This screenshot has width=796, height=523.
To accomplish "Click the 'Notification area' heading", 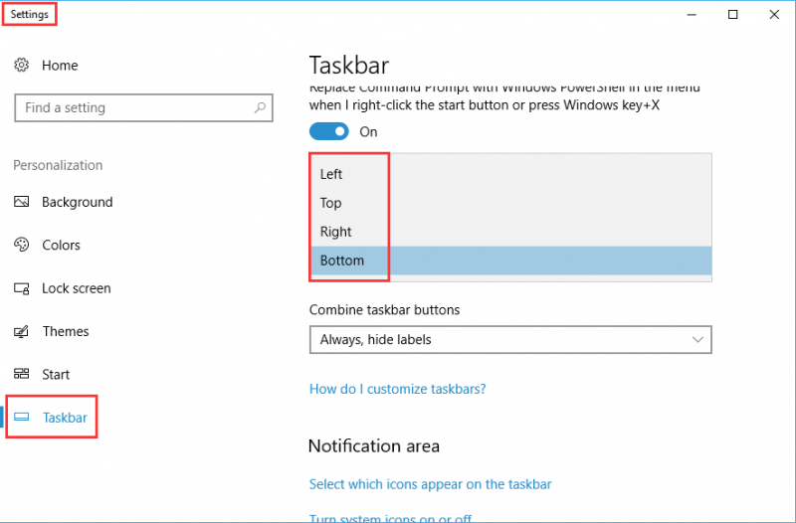I will click(374, 445).
